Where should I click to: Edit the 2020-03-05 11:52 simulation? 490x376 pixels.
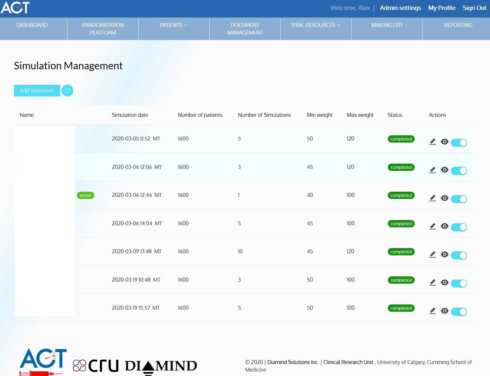(432, 142)
